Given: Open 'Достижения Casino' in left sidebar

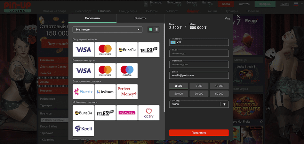Looking at the screenshot, I should pos(53,67).
